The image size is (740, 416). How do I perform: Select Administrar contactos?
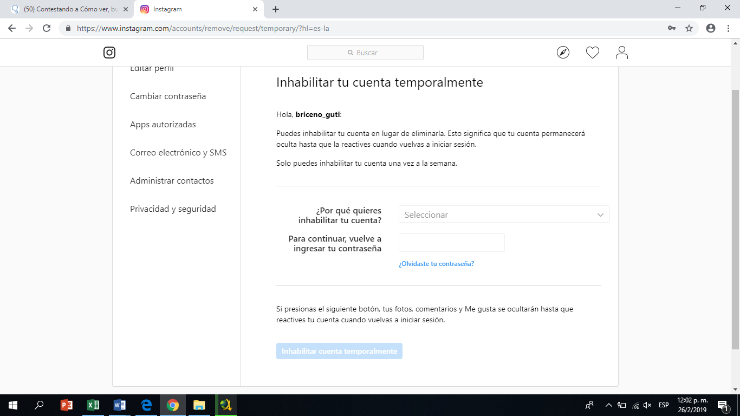[x=172, y=181]
